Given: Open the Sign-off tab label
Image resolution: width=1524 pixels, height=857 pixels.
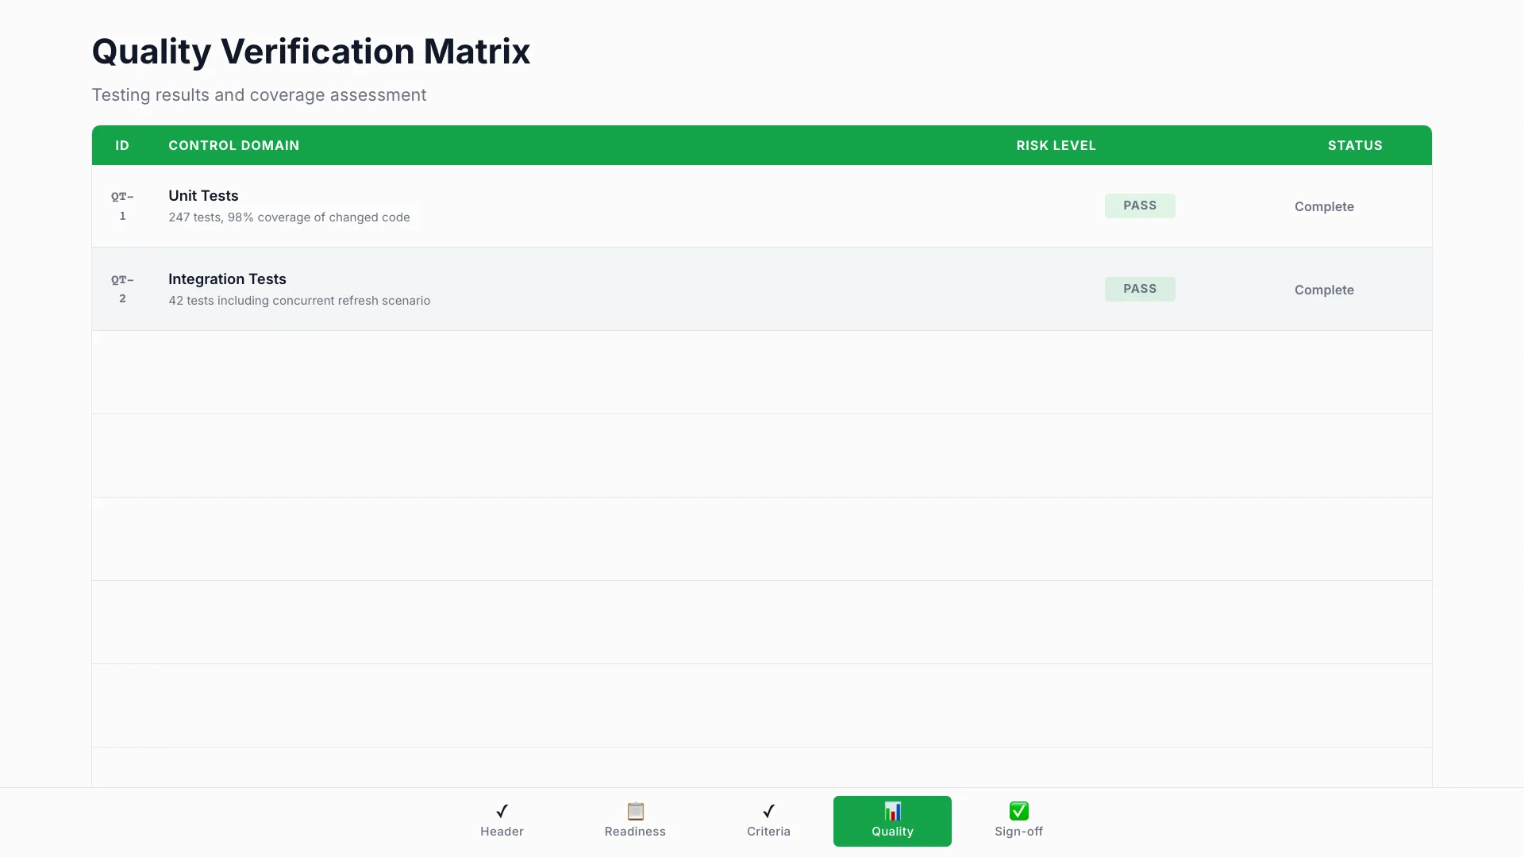Looking at the screenshot, I should point(1018,832).
